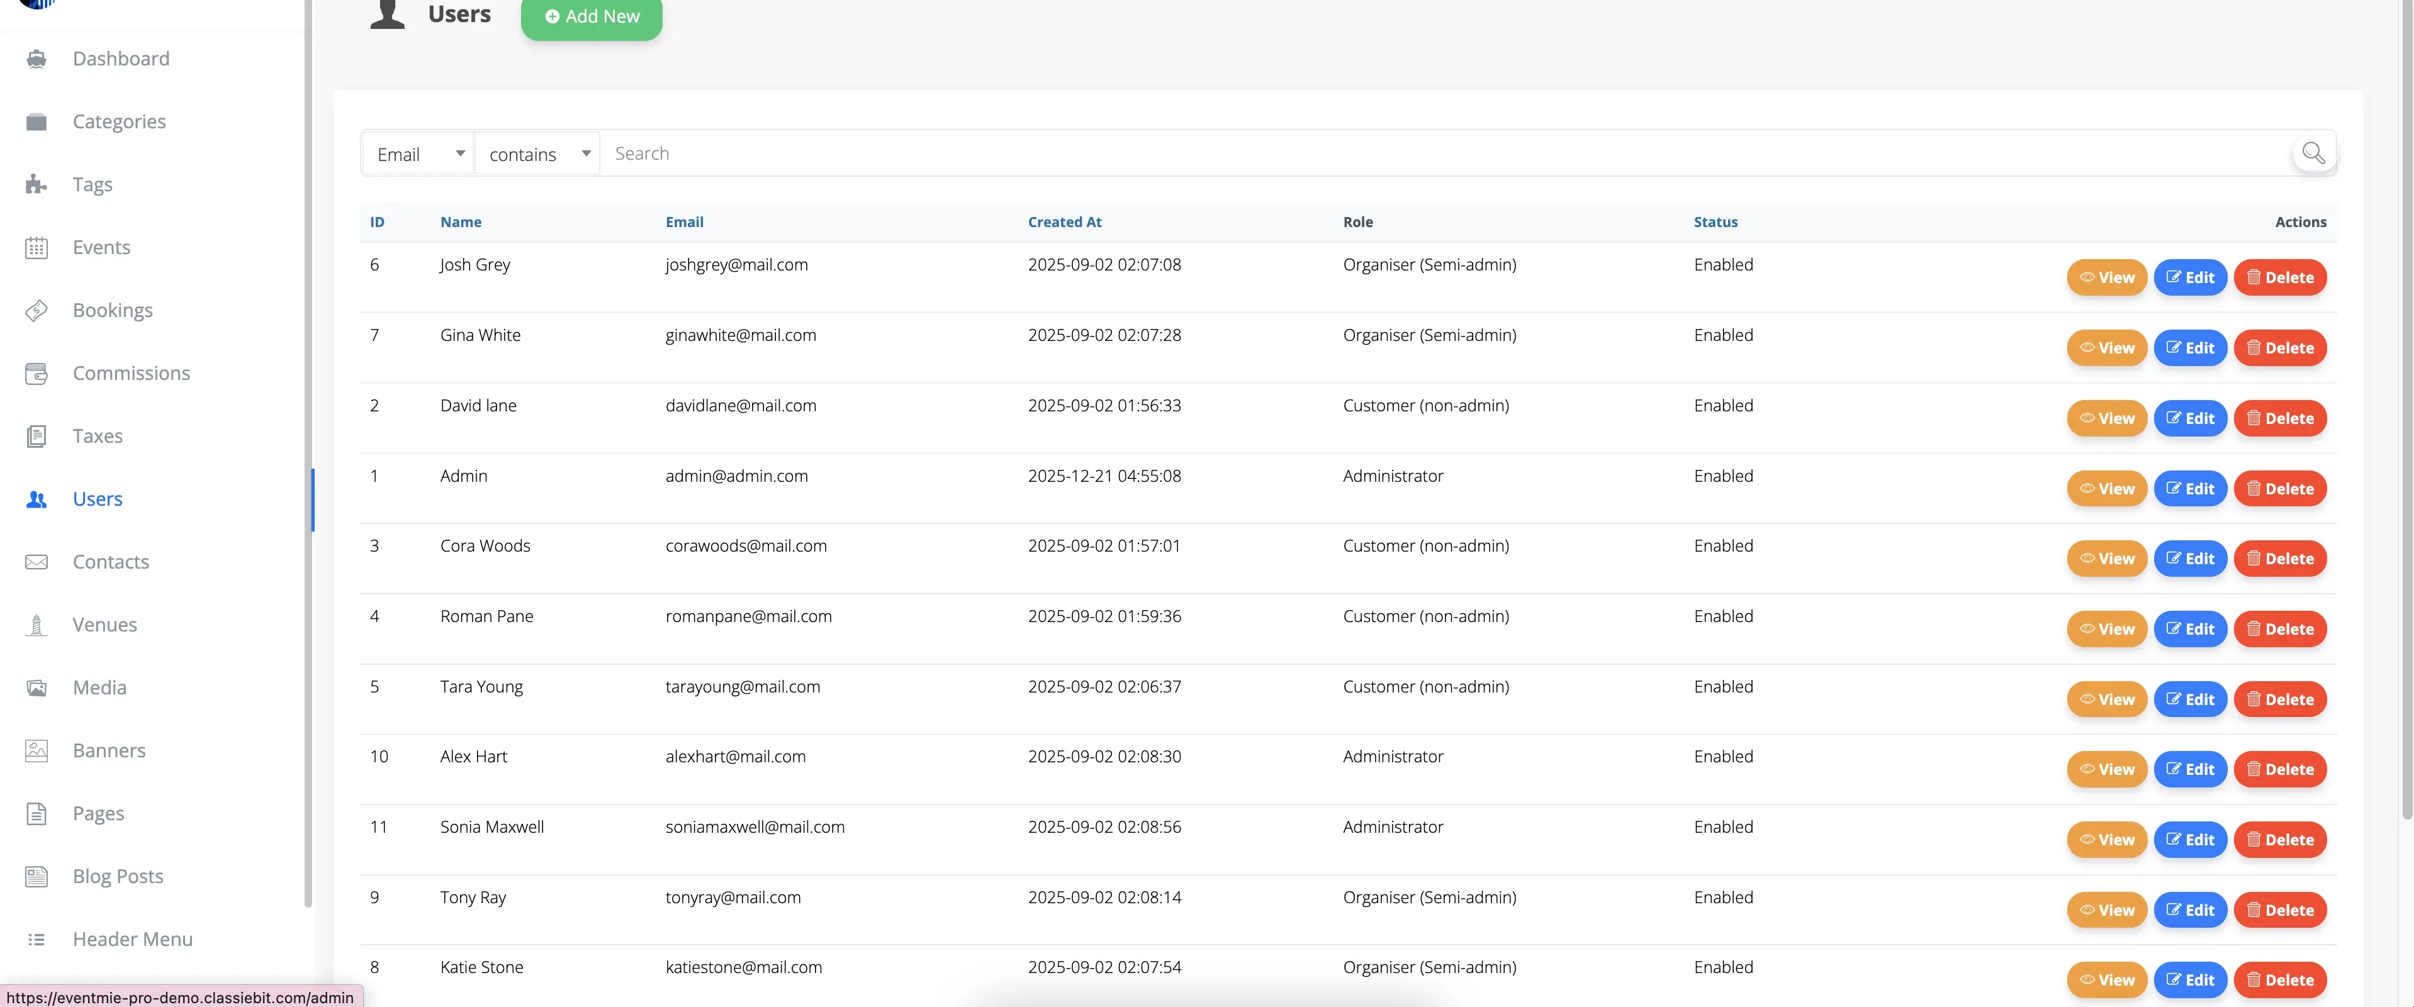Click the Commissions wallet icon

(36, 373)
